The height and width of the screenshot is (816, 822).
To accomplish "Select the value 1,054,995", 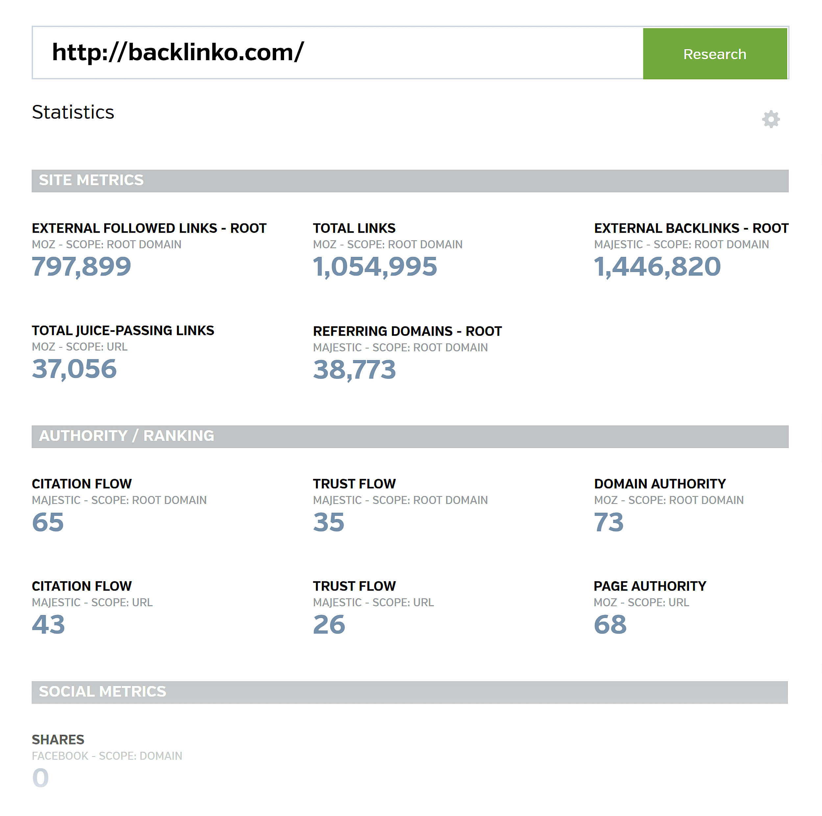I will tap(375, 267).
